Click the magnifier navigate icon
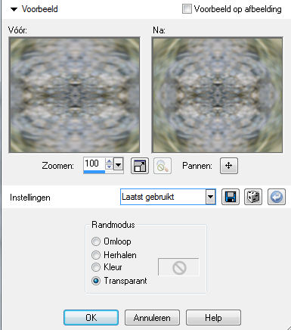Image resolution: width=291 pixels, height=330 pixels. (163, 166)
